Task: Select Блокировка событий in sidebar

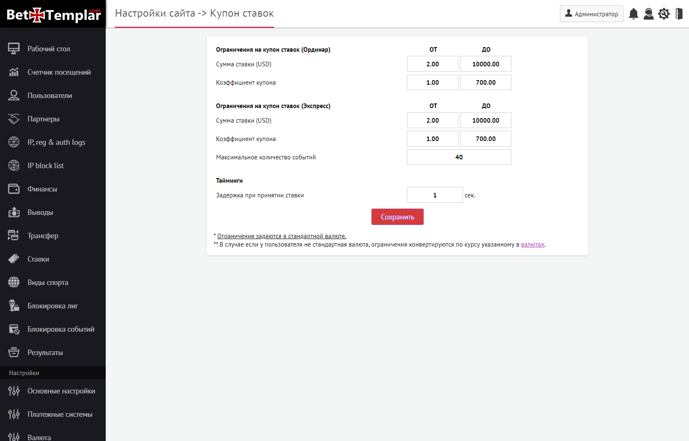Action: click(x=61, y=329)
